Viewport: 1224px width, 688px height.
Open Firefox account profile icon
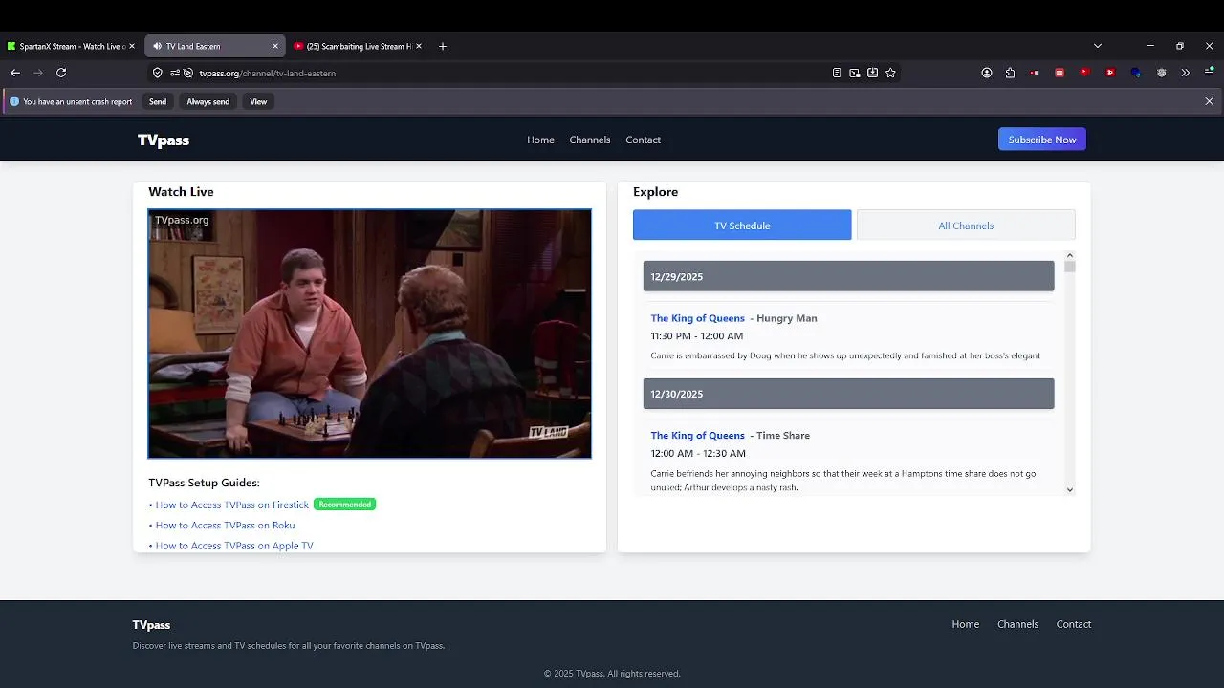click(x=987, y=73)
